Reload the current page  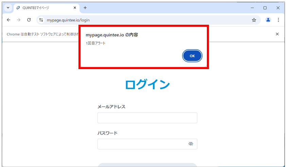click(x=29, y=20)
